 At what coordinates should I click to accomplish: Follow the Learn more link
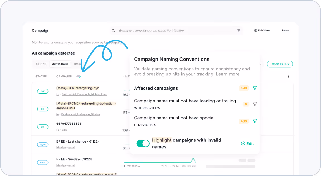228,74
